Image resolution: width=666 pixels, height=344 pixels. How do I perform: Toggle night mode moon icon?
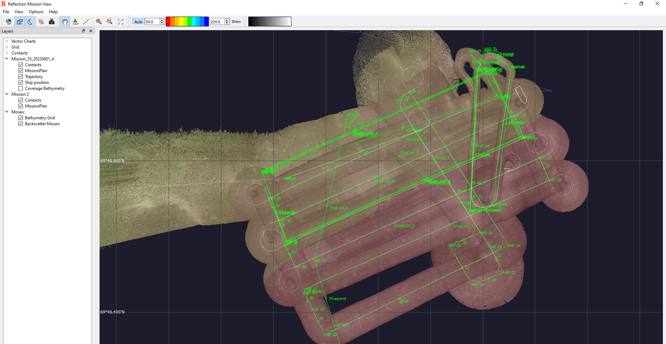click(x=30, y=21)
